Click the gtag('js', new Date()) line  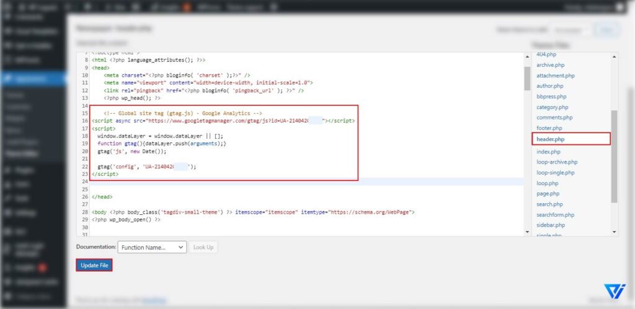[x=131, y=151]
